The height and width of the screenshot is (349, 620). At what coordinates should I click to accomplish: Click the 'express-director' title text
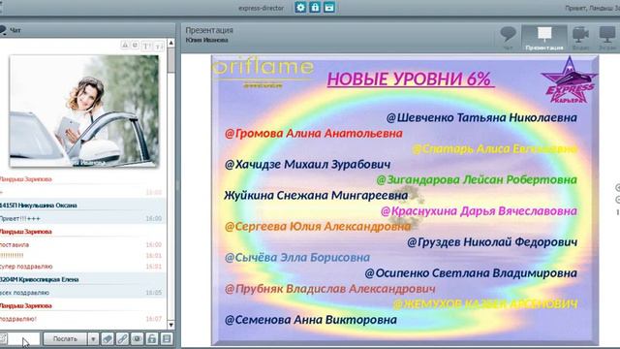261,8
